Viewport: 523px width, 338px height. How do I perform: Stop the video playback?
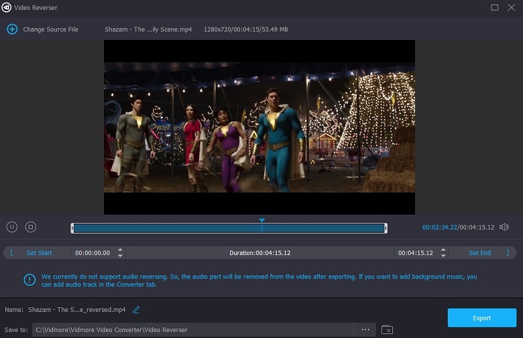(31, 227)
